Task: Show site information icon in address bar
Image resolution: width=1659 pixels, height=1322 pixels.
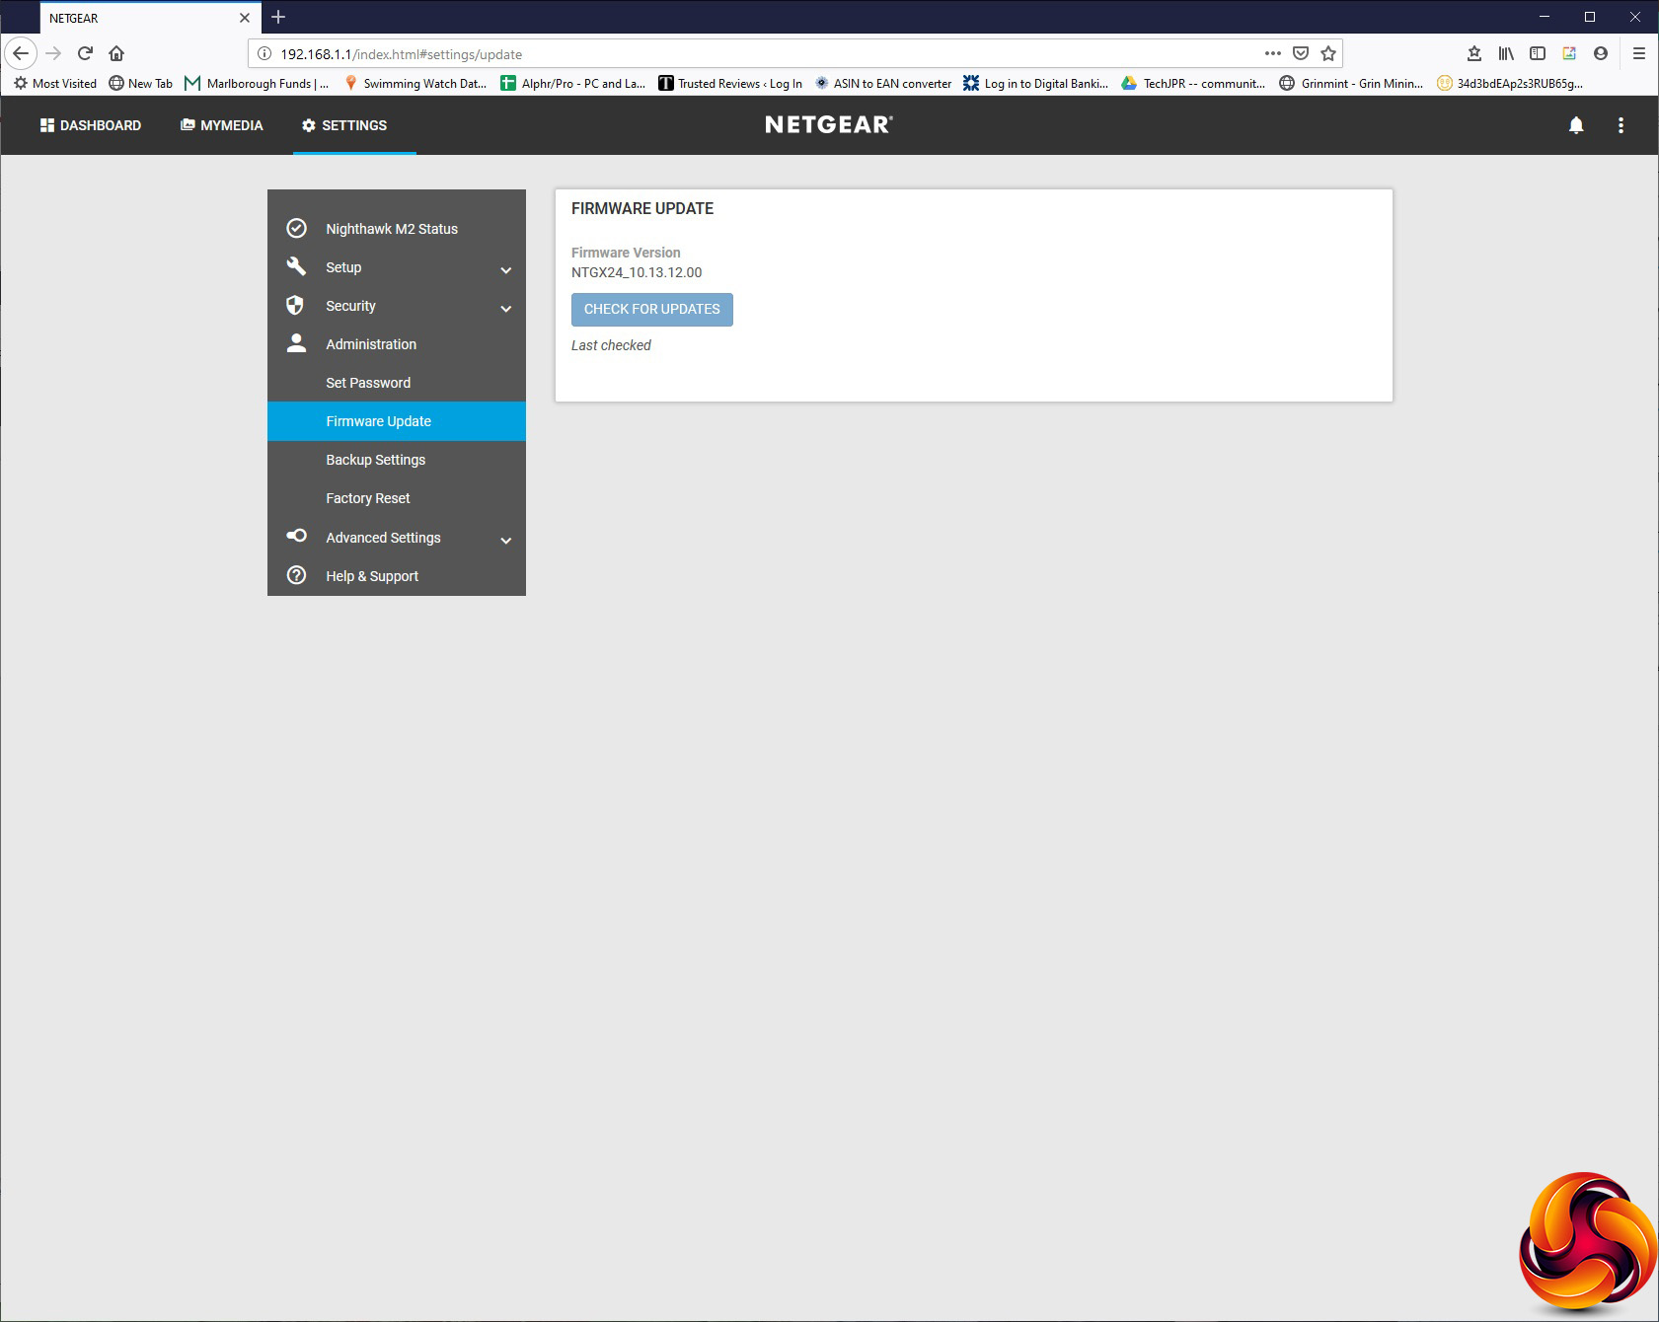Action: (264, 53)
